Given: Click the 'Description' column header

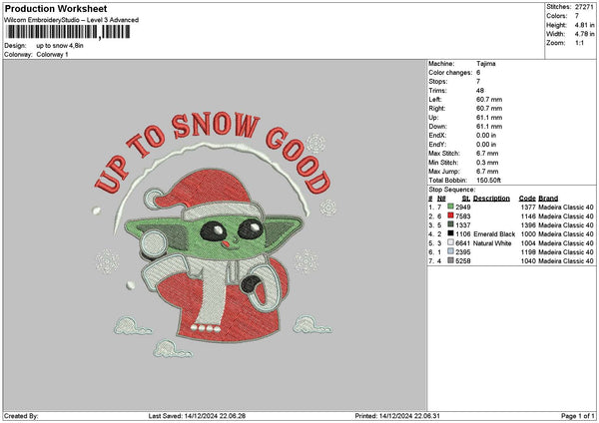Looking at the screenshot, I should 491,199.
